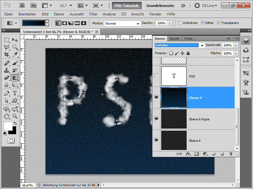Select the Zoom tool
Screen dimensions: 253x189
coord(15,116)
